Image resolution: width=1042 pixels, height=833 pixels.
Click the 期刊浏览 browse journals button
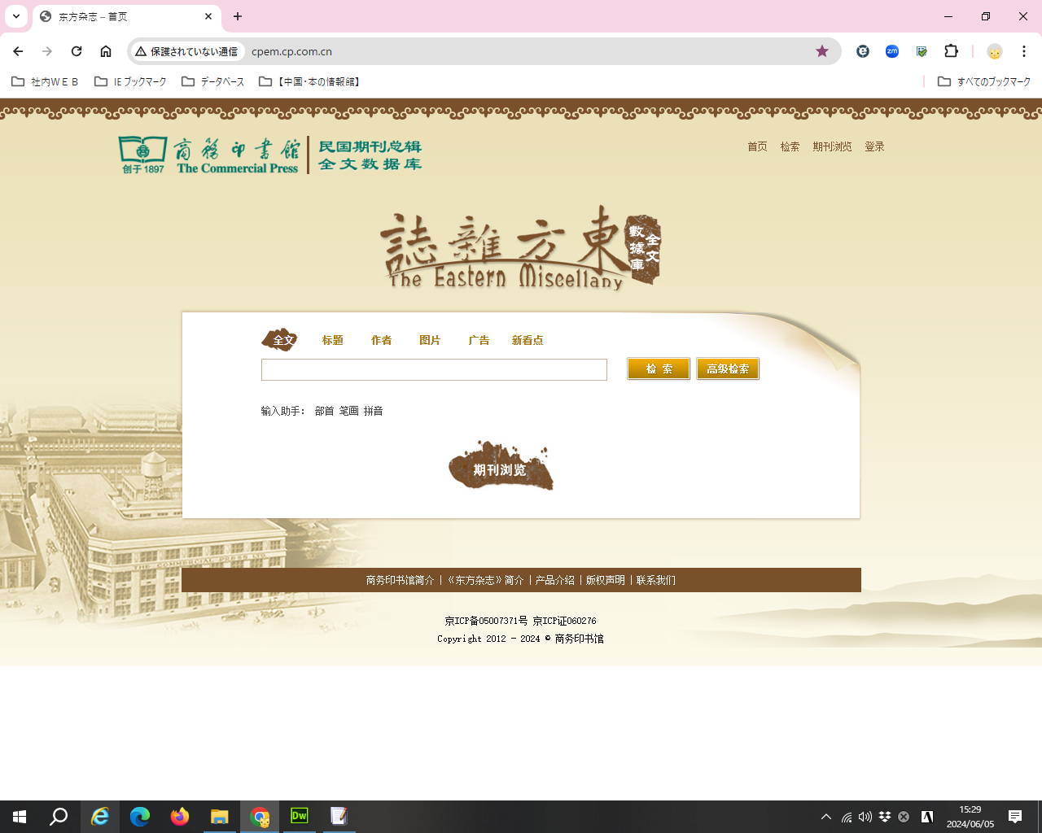click(x=500, y=469)
